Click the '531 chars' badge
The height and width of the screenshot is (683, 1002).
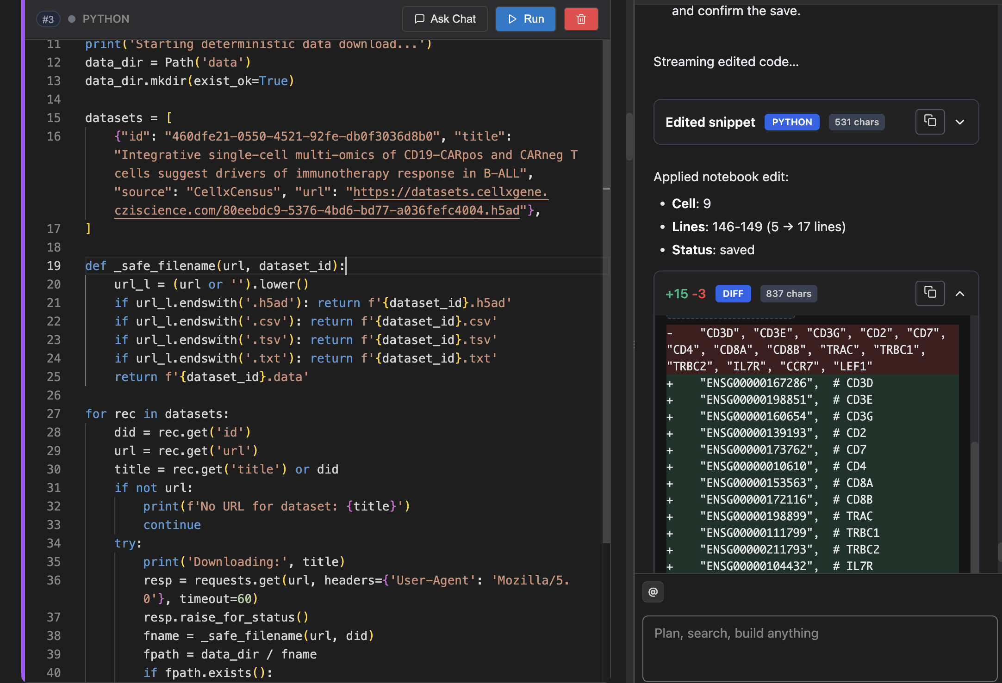[857, 122]
